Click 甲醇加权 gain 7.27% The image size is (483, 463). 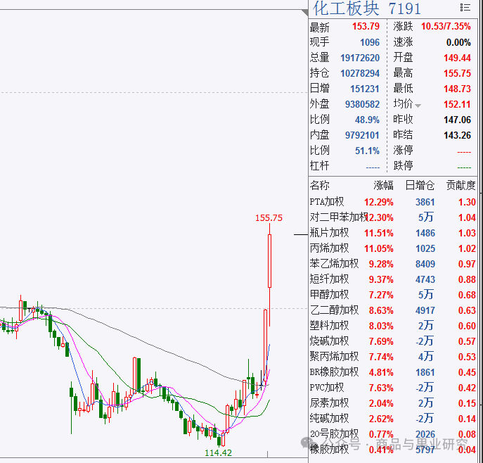click(x=381, y=295)
